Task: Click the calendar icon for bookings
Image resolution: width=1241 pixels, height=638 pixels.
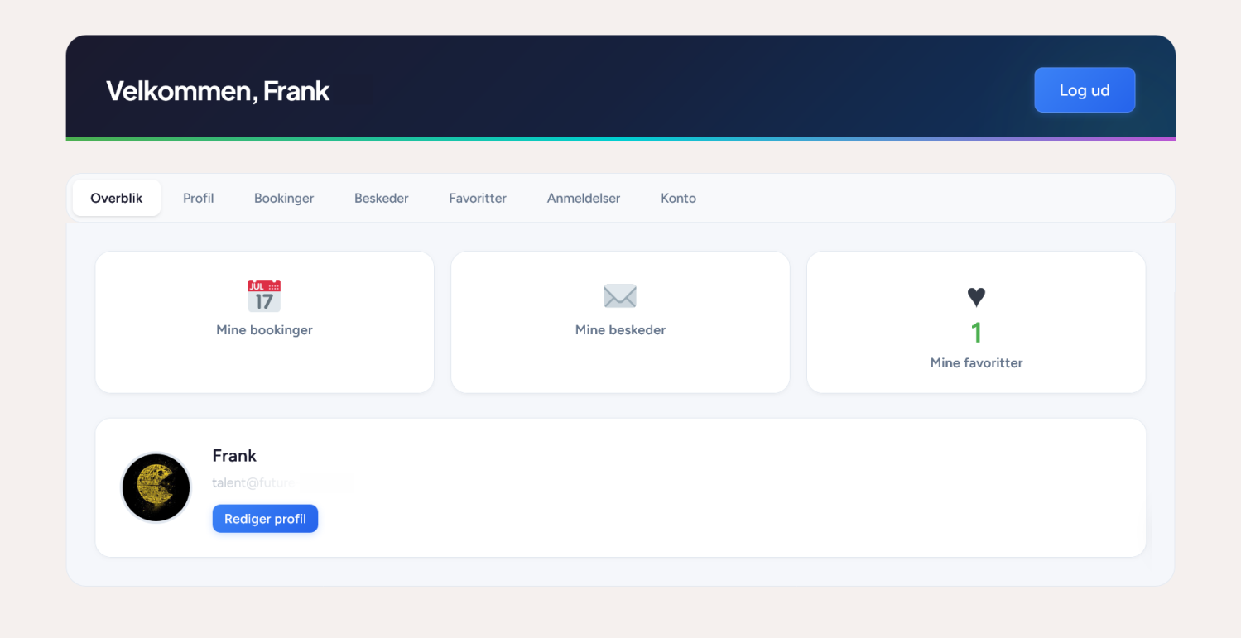Action: [264, 296]
